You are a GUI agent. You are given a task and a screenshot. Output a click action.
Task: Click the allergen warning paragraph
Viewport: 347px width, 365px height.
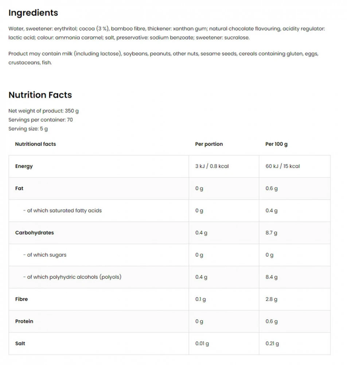click(x=163, y=58)
